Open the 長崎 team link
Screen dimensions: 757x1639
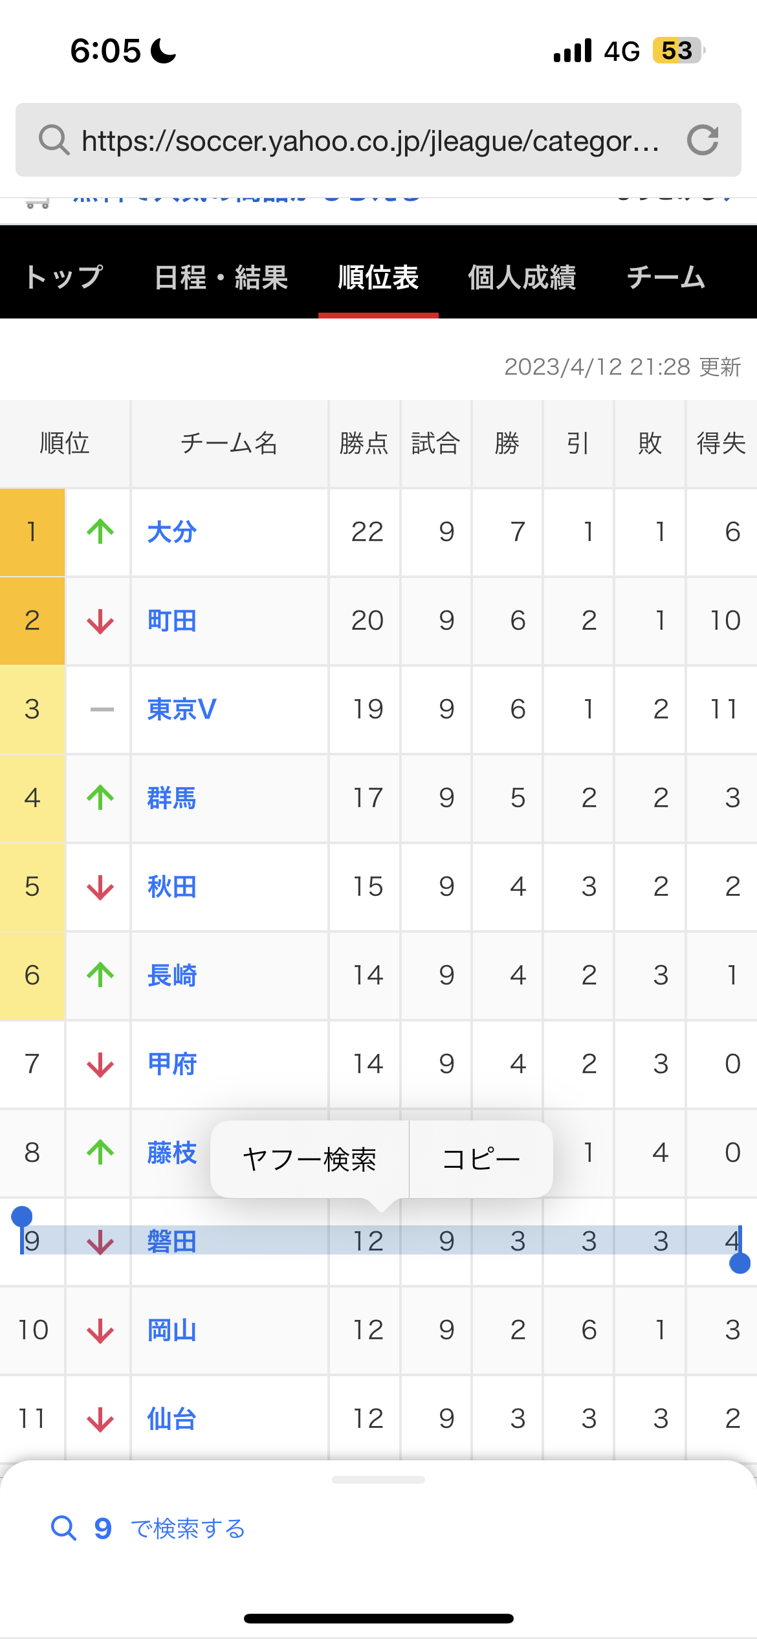pos(172,976)
